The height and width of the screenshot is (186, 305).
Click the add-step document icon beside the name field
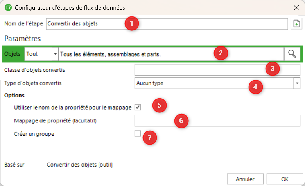296,24
